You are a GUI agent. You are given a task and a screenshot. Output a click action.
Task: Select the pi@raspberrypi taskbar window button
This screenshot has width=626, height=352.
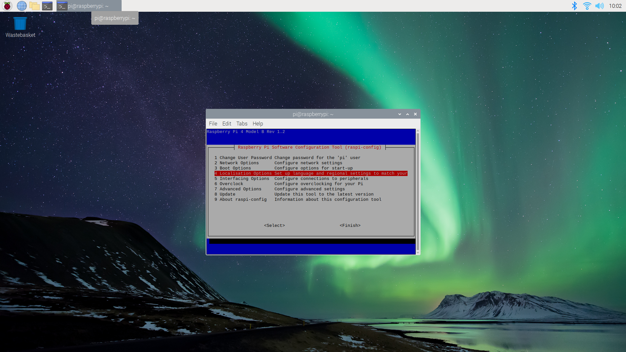click(89, 6)
